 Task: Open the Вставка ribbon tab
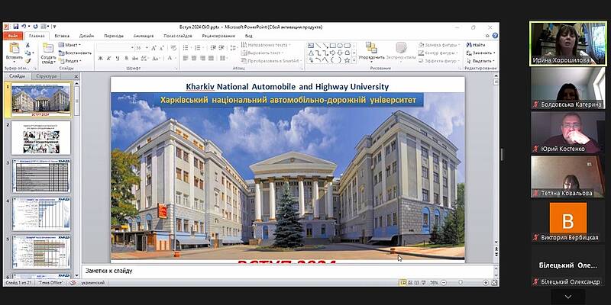[x=62, y=36]
